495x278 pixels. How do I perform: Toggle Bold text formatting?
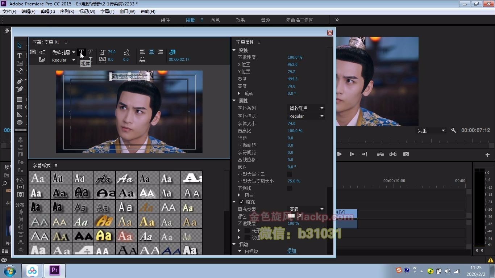point(82,52)
